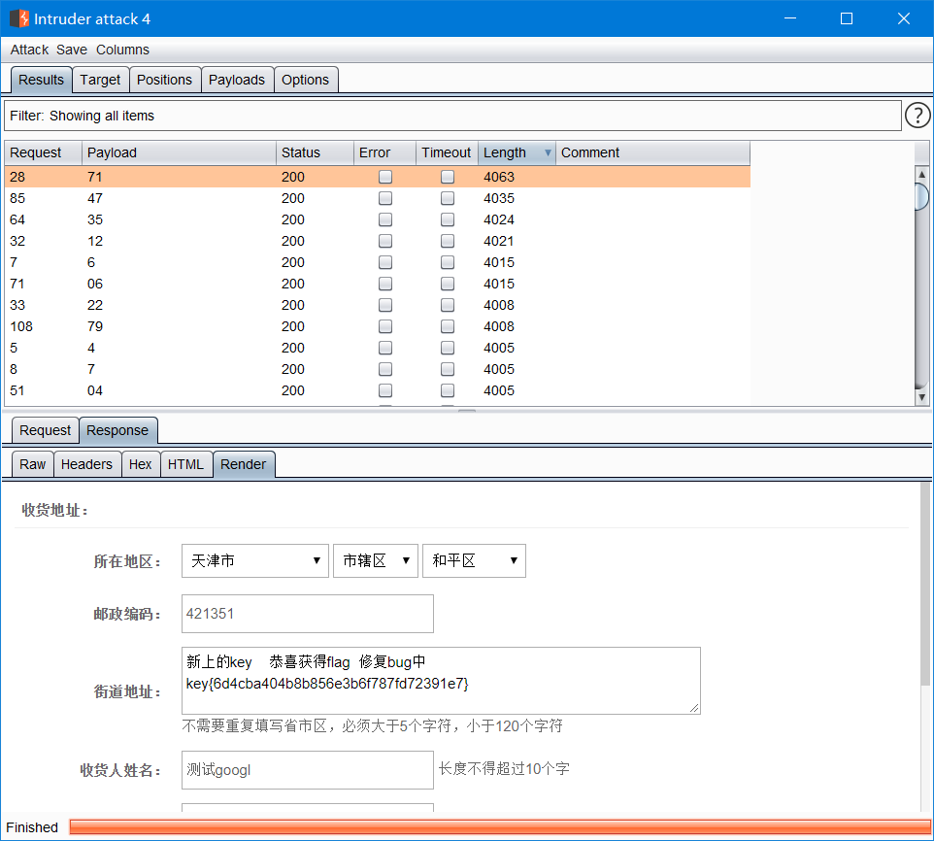Select the highlighted row with length 4063
The width and height of the screenshot is (934, 841).
pyautogui.click(x=377, y=177)
